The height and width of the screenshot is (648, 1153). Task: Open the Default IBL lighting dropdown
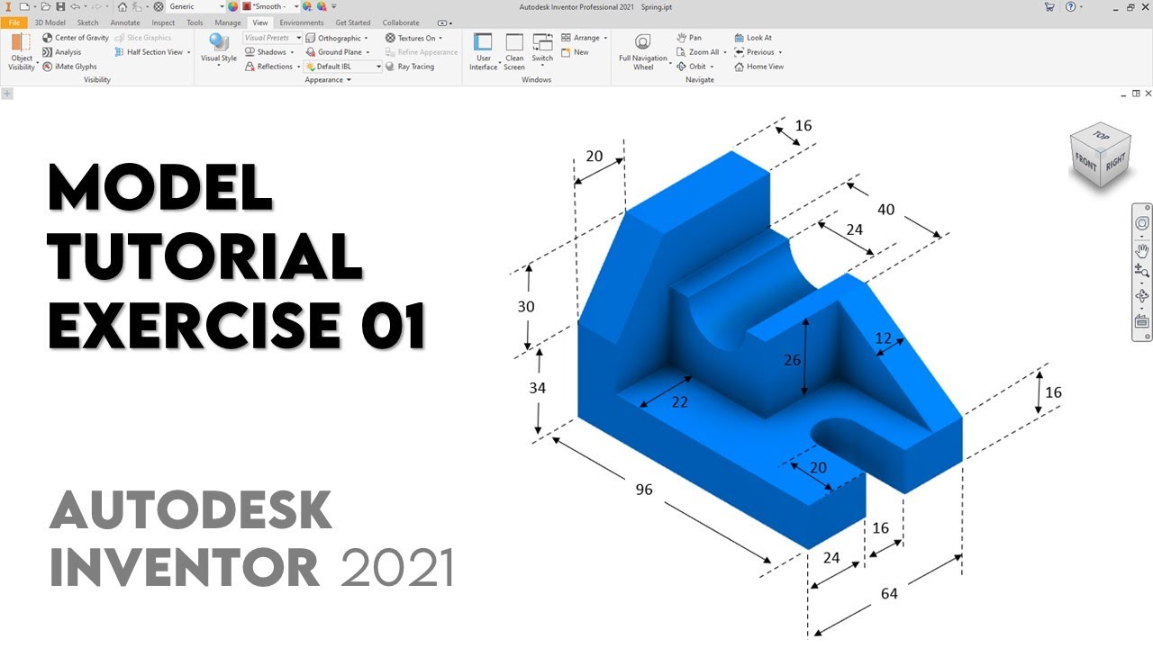(343, 67)
